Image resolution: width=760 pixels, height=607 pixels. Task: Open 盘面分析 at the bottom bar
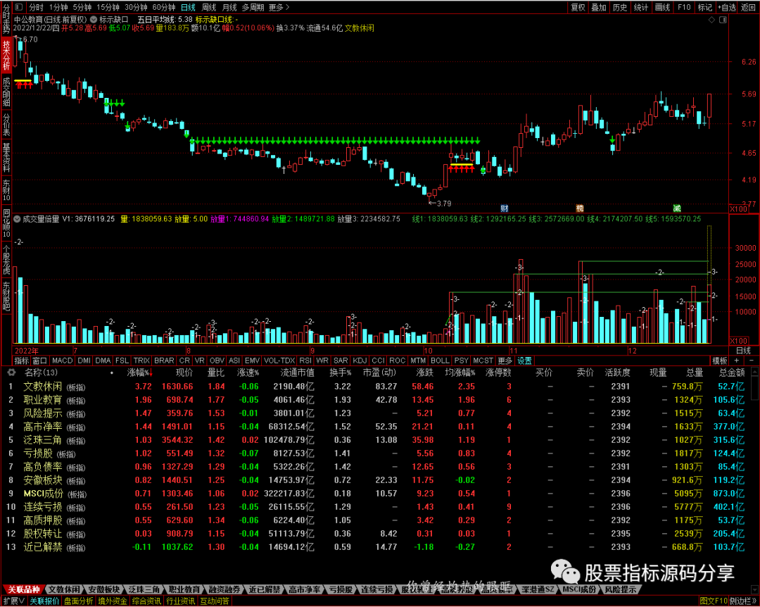click(79, 601)
